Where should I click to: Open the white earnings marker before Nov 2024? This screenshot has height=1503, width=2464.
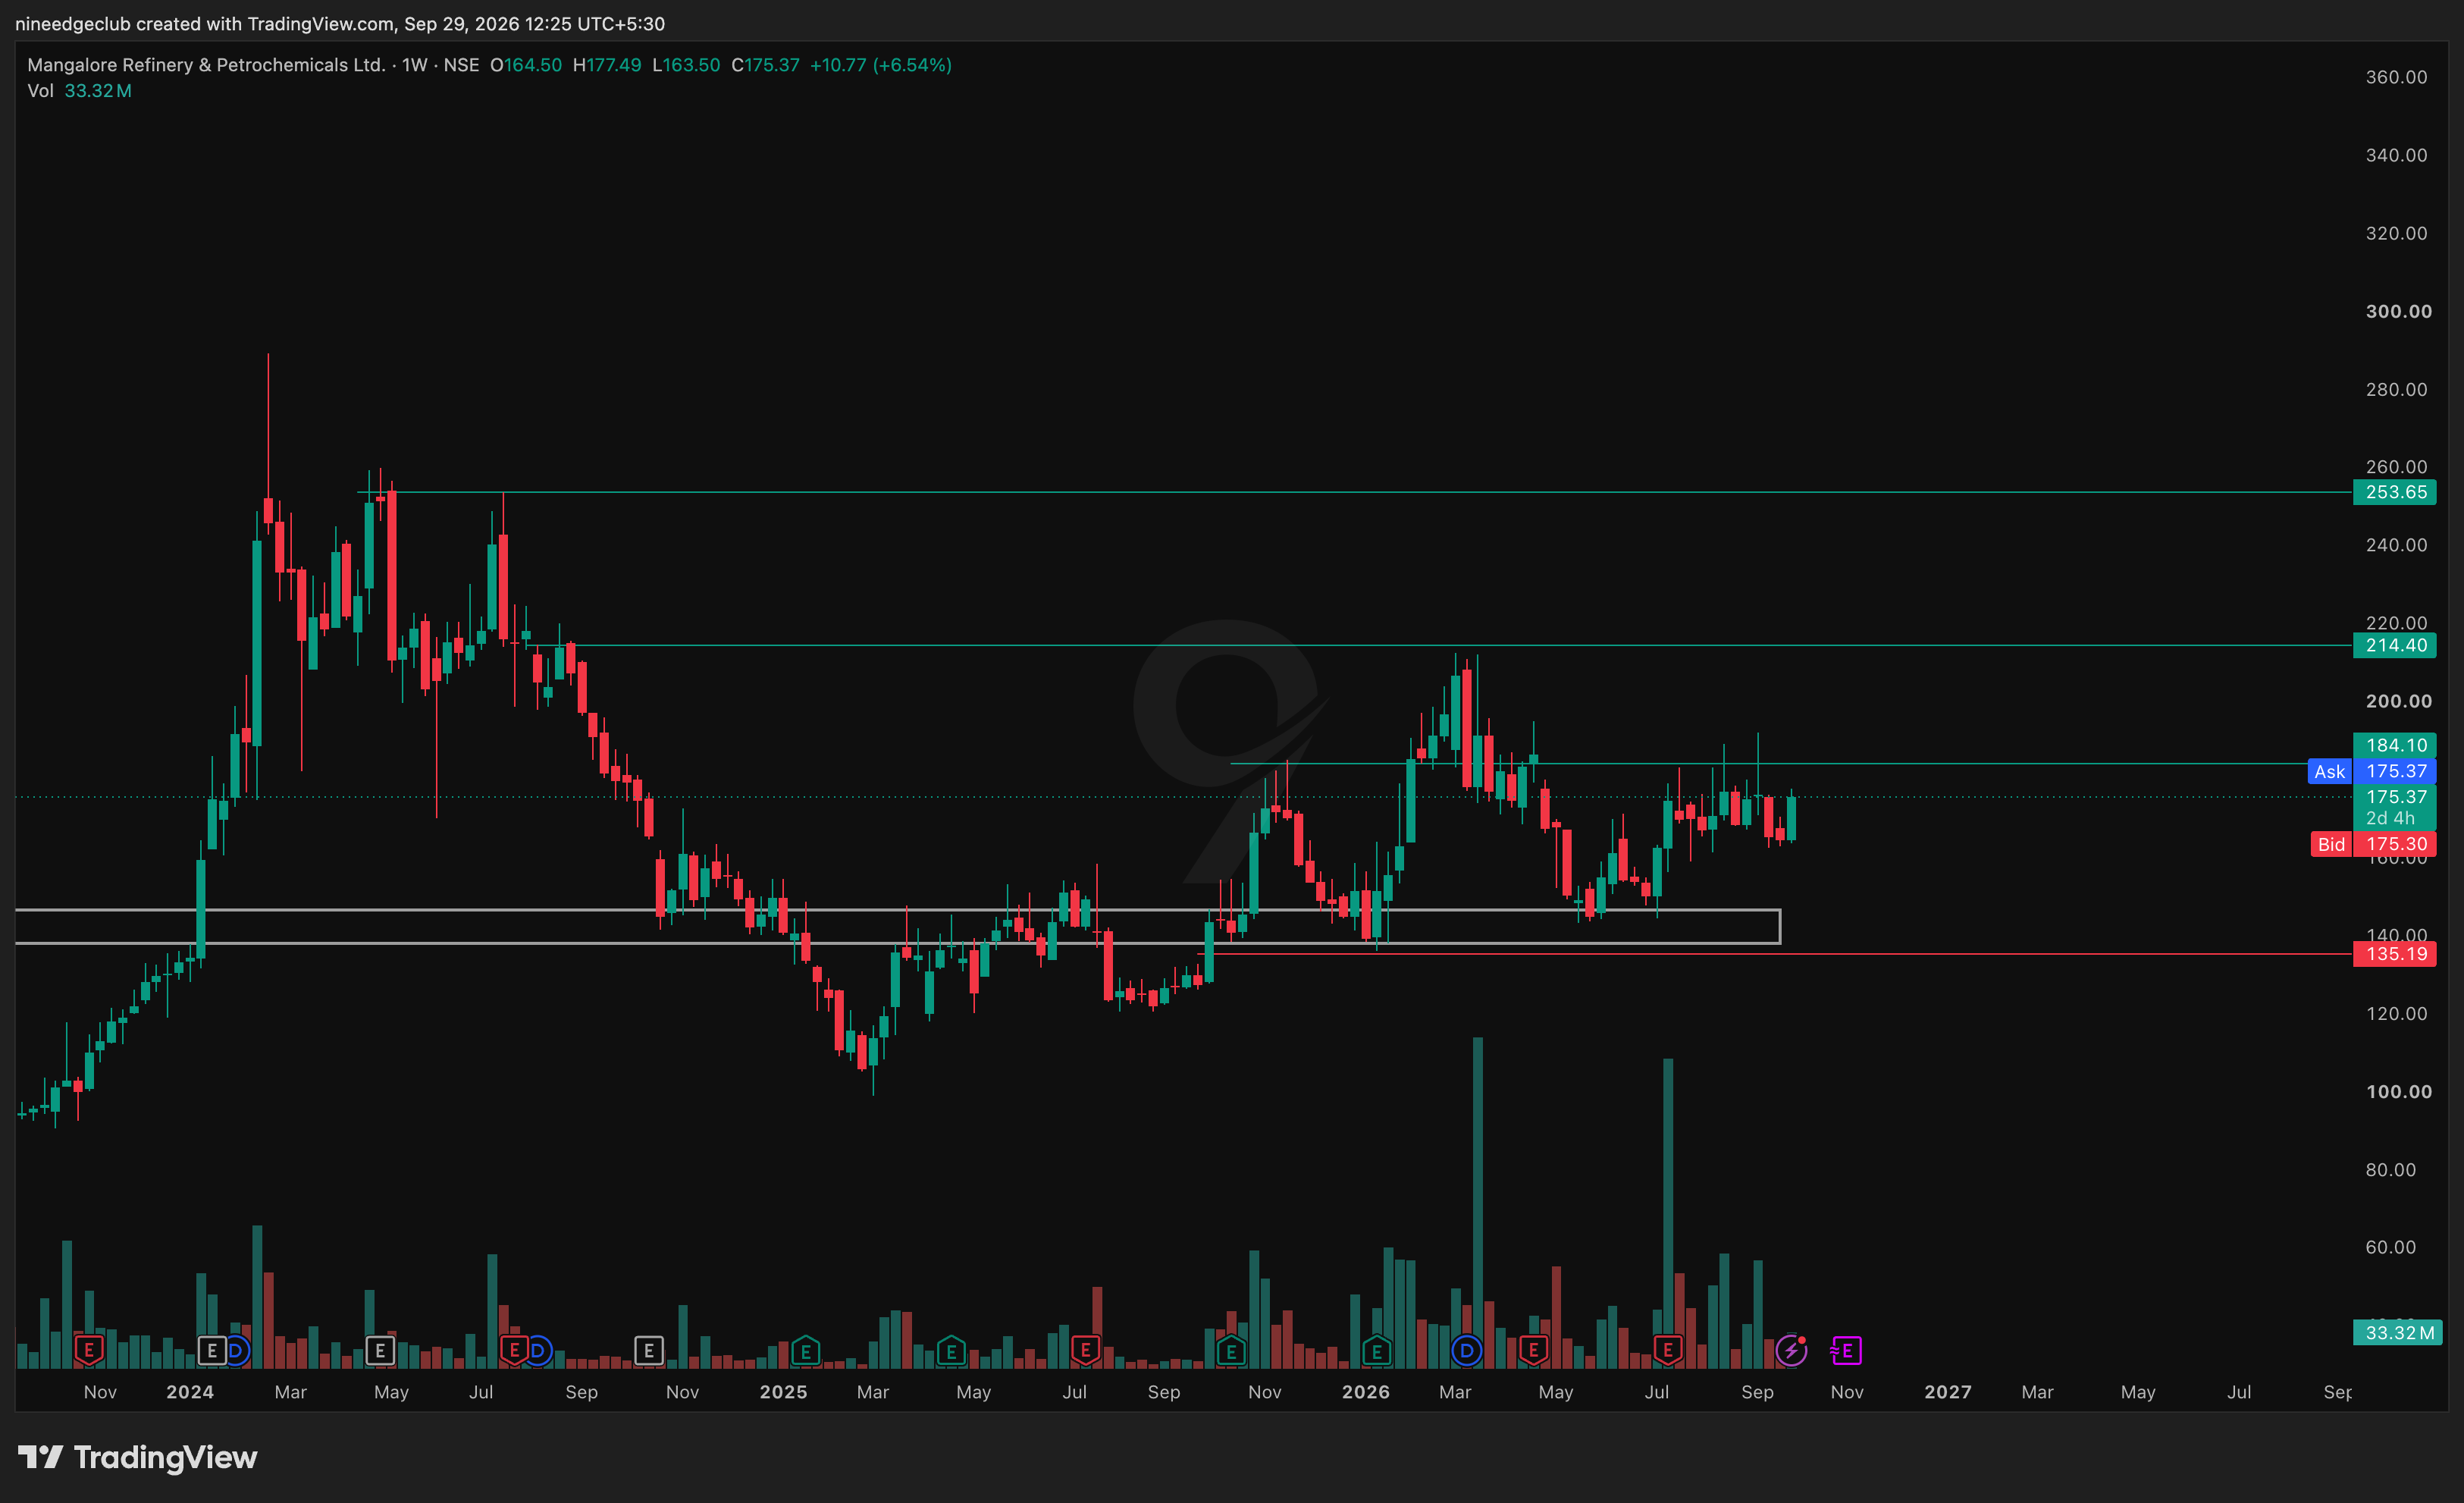click(x=649, y=1351)
